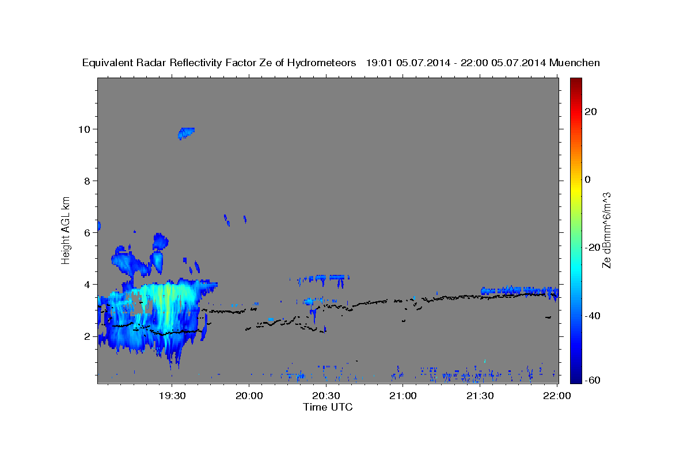
Task: Click the colorbar label '-60'
Action: click(593, 381)
